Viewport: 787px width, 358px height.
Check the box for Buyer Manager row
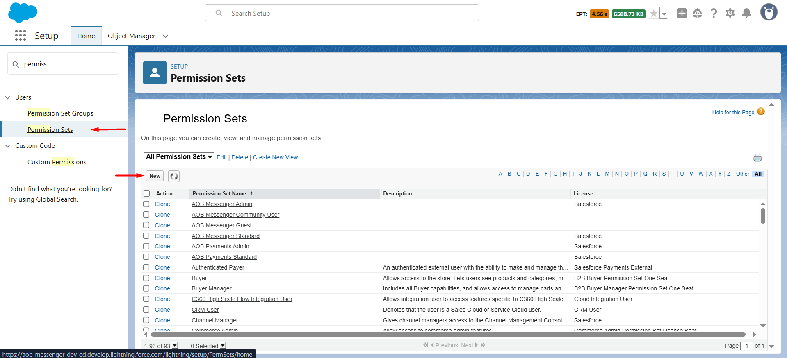click(x=146, y=288)
